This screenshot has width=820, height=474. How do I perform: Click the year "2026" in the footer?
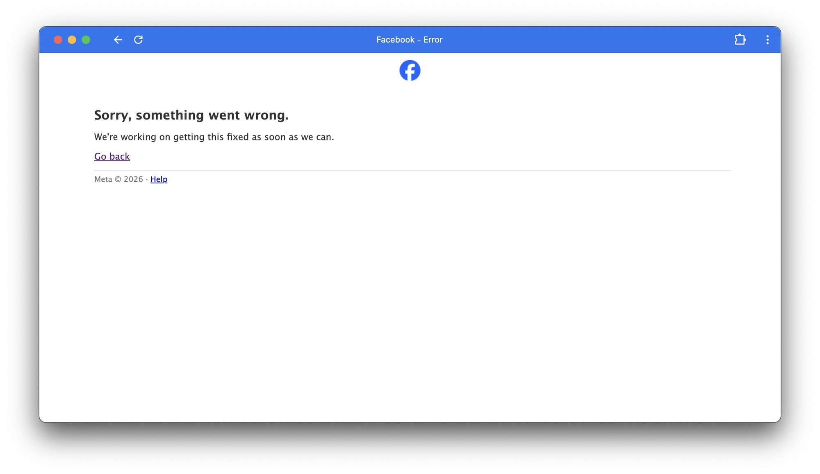pyautogui.click(x=133, y=179)
